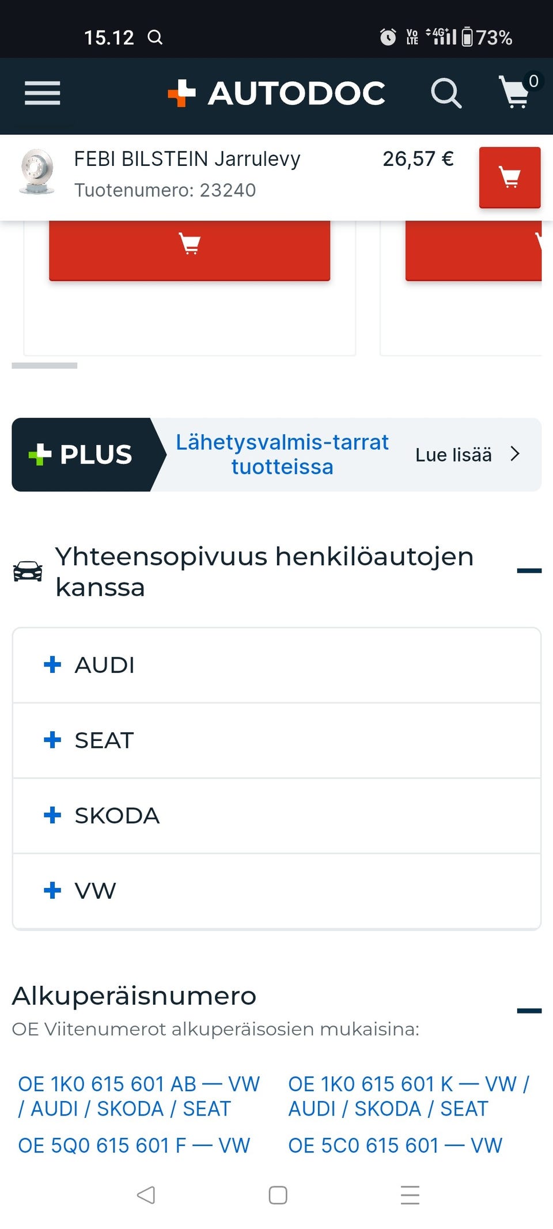Open the search magnifier in header
This screenshot has height=1229, width=553.
(x=446, y=93)
